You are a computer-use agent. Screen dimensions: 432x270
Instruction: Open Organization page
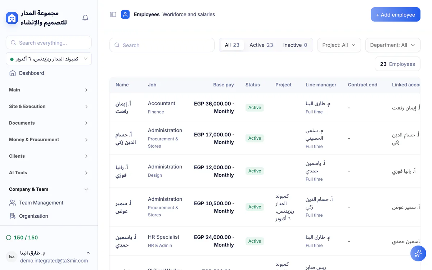tap(49, 216)
